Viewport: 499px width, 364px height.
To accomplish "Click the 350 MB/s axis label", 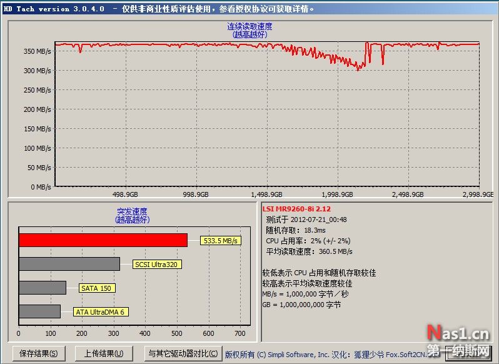I will (38, 51).
